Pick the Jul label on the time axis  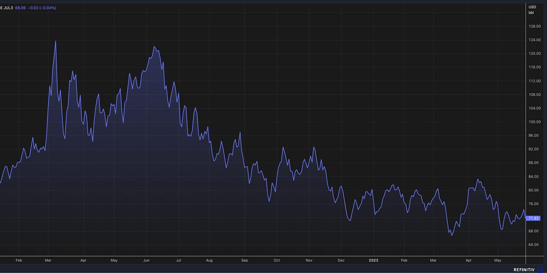[x=178, y=260]
